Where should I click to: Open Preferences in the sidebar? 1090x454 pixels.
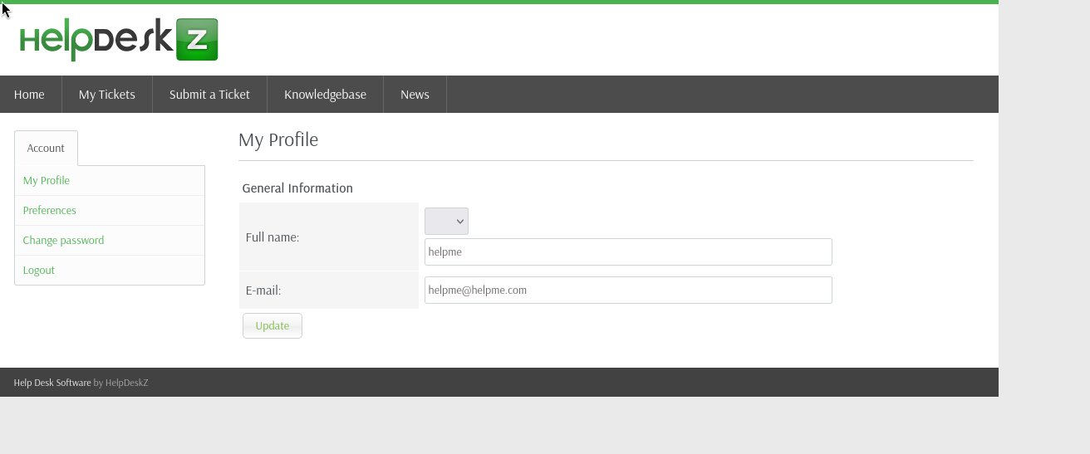pyautogui.click(x=50, y=211)
